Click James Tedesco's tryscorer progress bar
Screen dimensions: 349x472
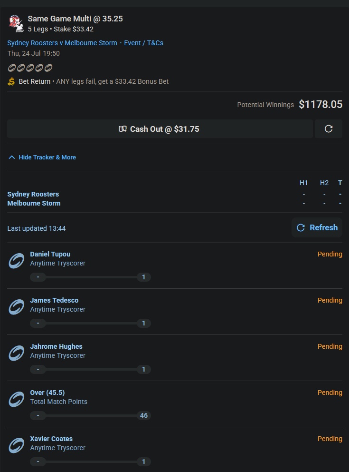(x=90, y=323)
